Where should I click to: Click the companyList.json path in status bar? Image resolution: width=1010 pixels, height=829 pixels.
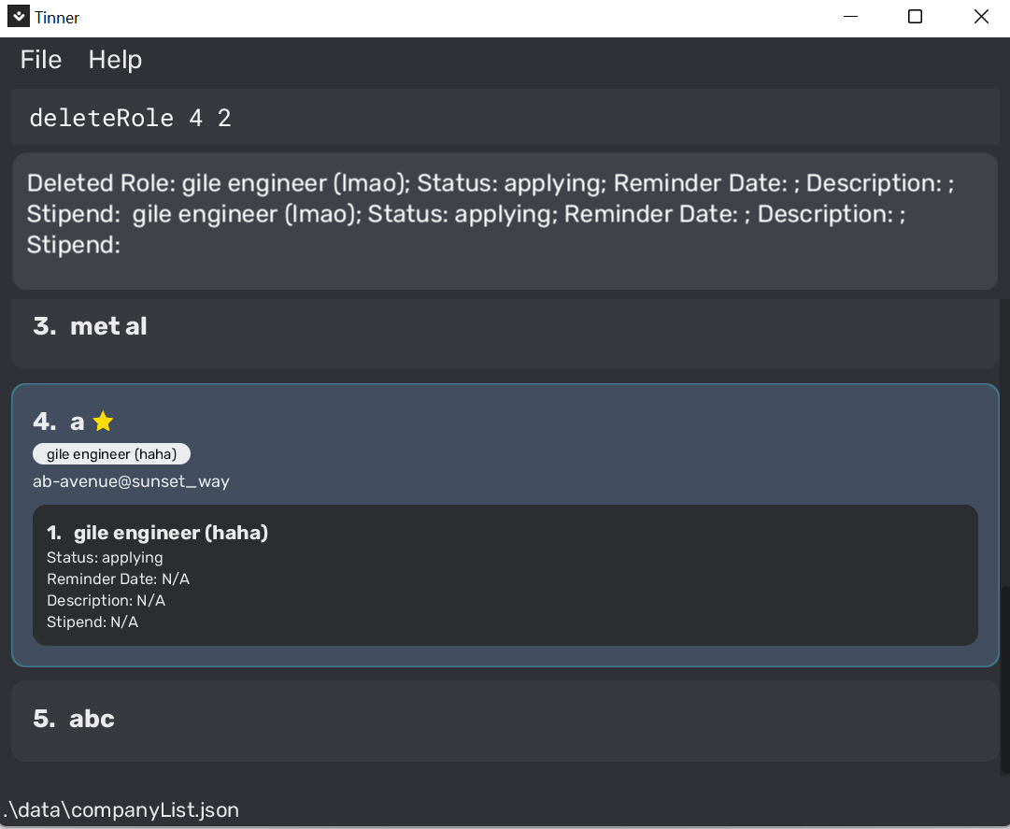pyautogui.click(x=121, y=810)
